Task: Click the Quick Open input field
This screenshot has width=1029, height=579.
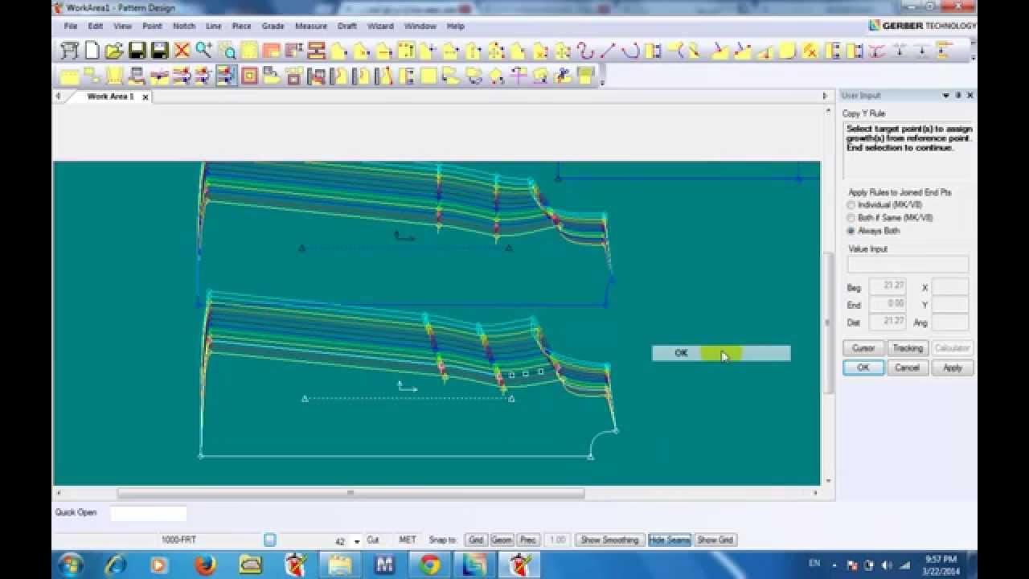Action: [x=148, y=513]
